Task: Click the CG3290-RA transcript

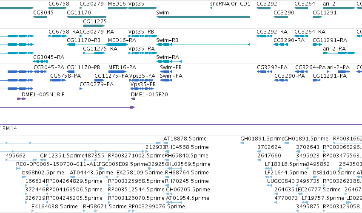Action: coord(281,45)
